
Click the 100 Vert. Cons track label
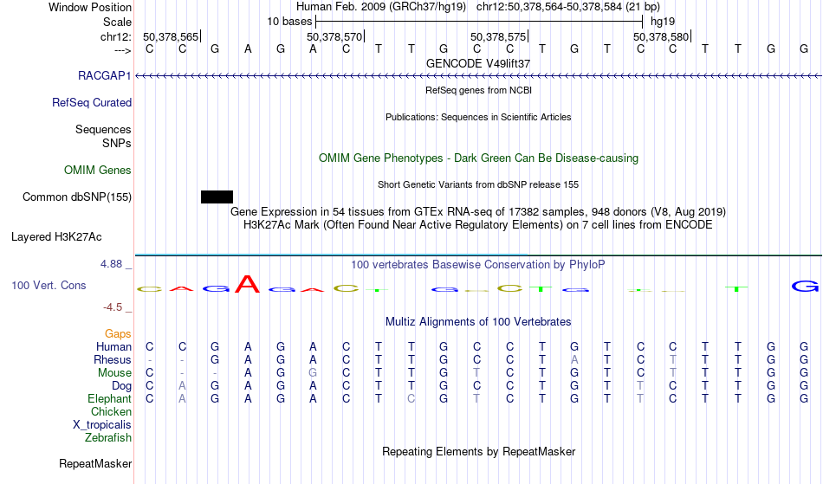coord(49,285)
